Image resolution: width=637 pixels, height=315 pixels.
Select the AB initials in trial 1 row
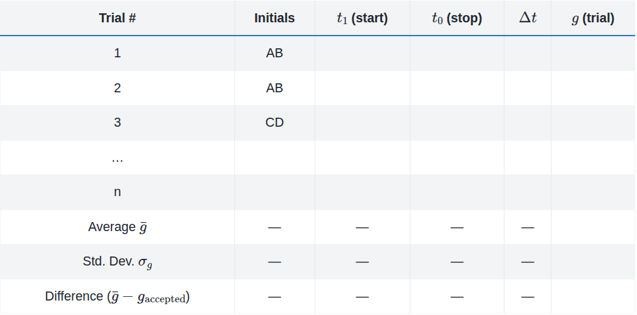click(x=274, y=53)
